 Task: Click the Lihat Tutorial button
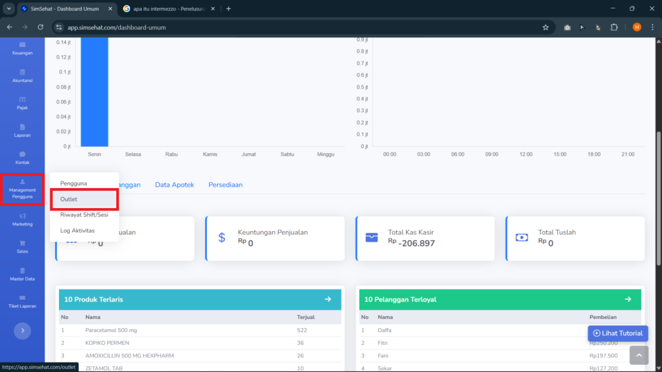coord(617,333)
